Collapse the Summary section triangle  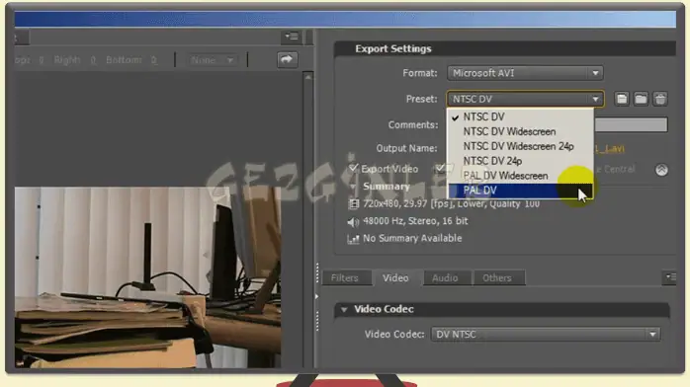coord(353,187)
